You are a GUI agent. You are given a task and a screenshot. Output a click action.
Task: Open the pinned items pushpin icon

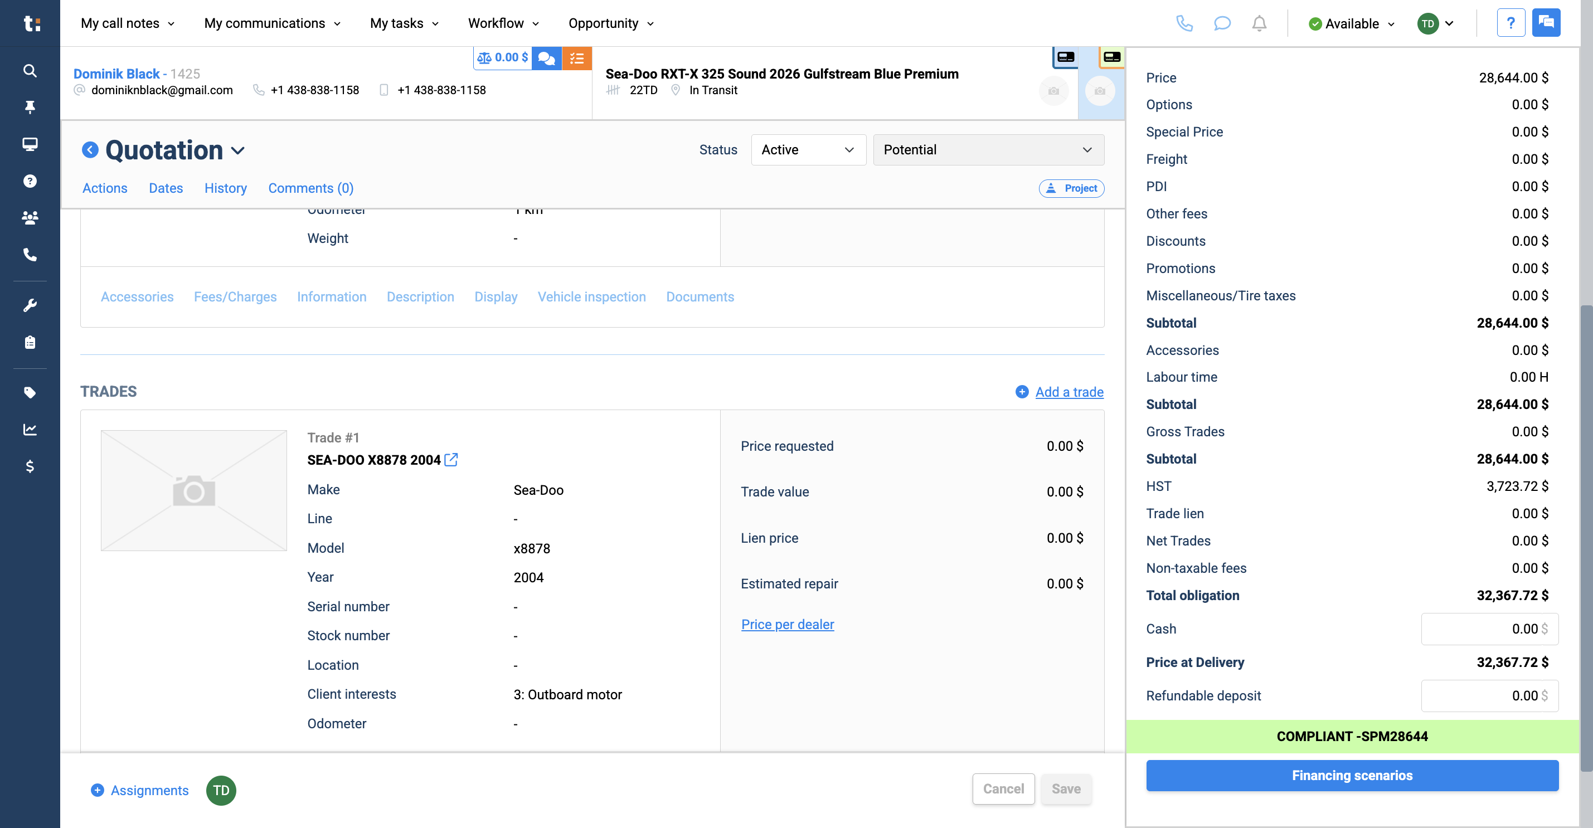tap(30, 107)
